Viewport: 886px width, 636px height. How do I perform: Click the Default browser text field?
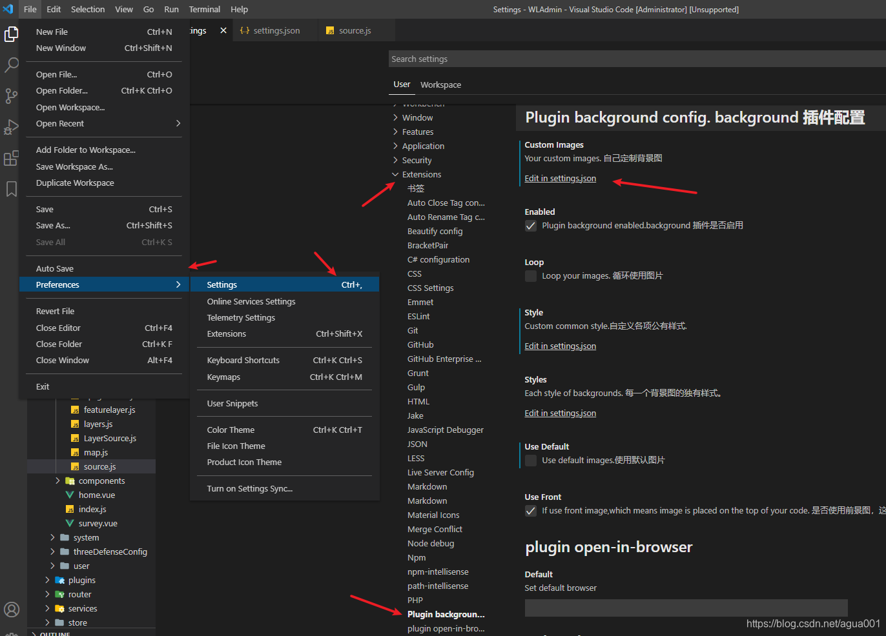click(x=686, y=608)
